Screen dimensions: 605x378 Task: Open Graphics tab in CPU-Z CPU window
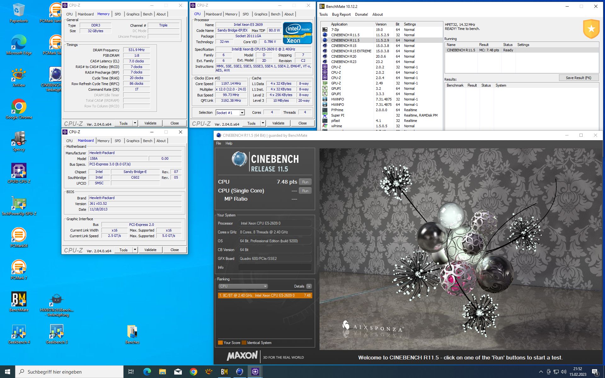point(261,14)
